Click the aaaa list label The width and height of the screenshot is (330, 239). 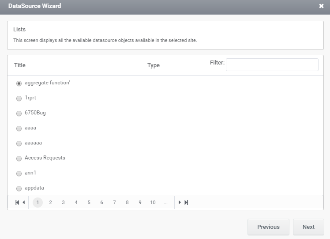tap(30, 128)
